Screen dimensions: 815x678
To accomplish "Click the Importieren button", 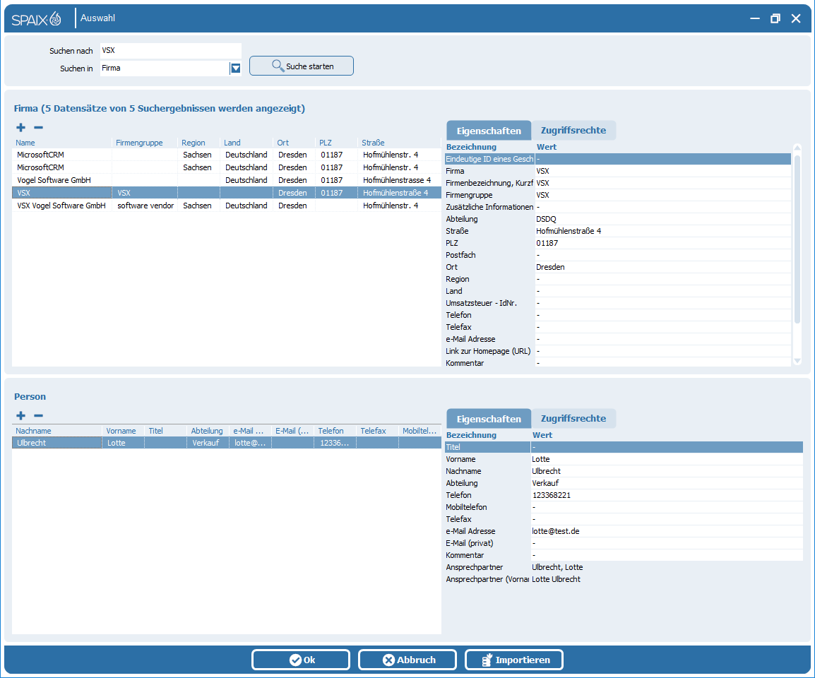I will (x=514, y=660).
